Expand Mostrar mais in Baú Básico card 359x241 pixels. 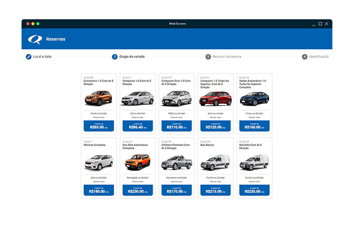pos(215,182)
